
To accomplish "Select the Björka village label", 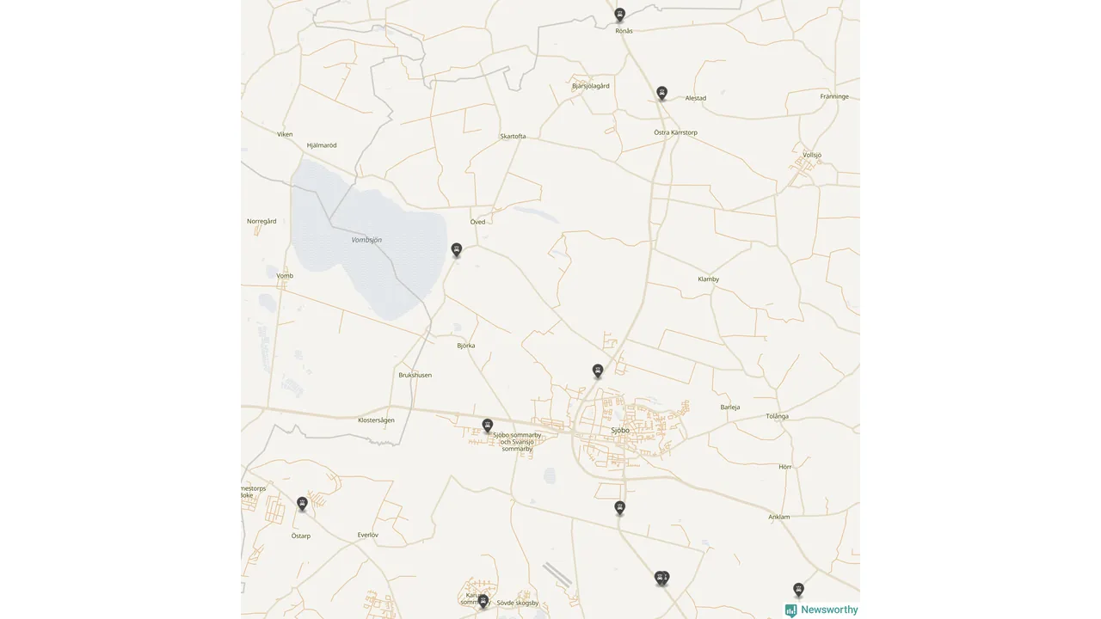I will click(x=466, y=346).
